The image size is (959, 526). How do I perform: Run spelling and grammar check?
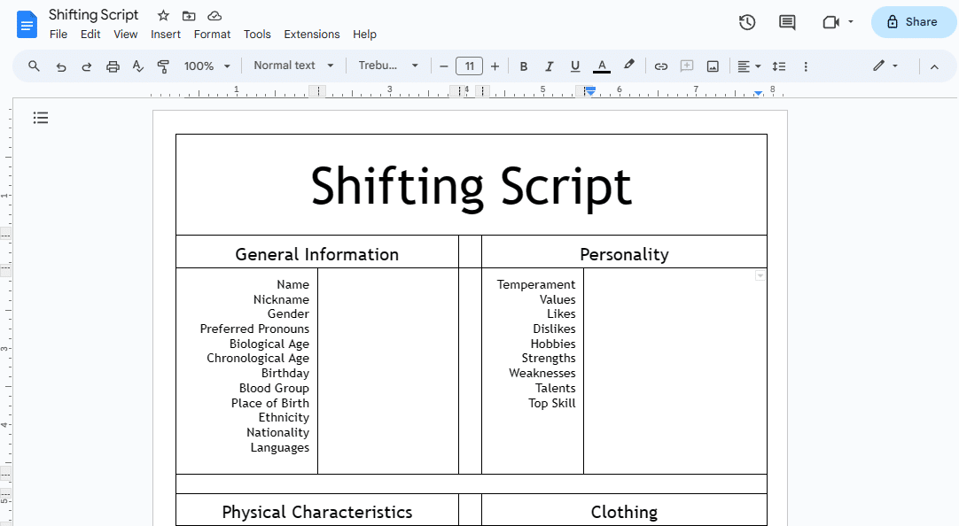(x=138, y=66)
